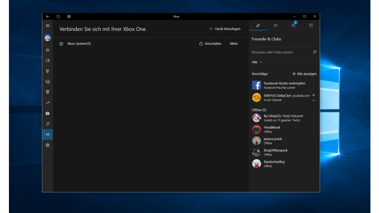Open the Clubs shield icon in sidebar
Image resolution: width=379 pixels, height=213 pixels.
tap(48, 92)
